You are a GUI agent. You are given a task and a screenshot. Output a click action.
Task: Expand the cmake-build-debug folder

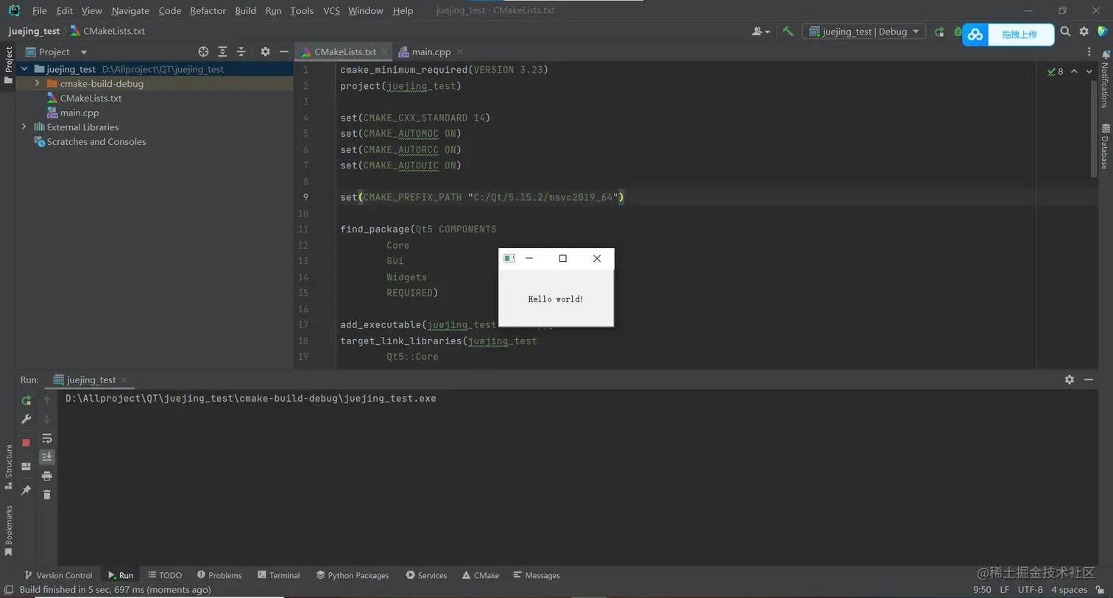click(38, 84)
